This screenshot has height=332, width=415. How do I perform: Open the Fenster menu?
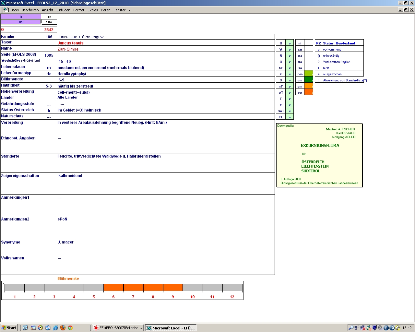tap(119, 10)
